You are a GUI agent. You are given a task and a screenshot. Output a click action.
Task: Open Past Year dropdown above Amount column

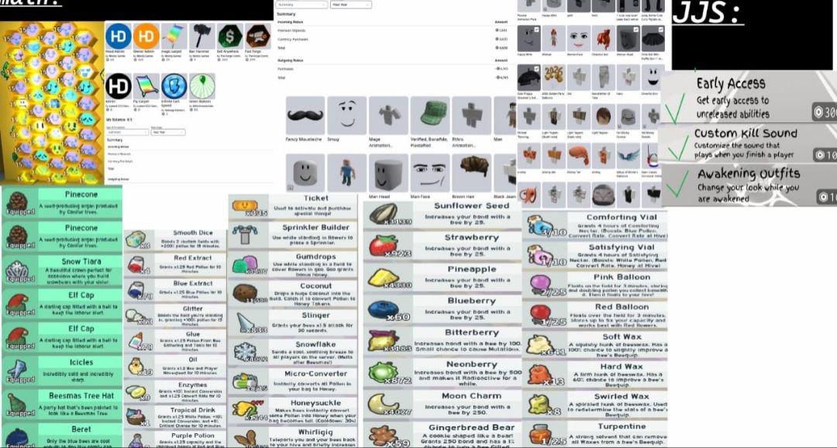pyautogui.click(x=351, y=5)
